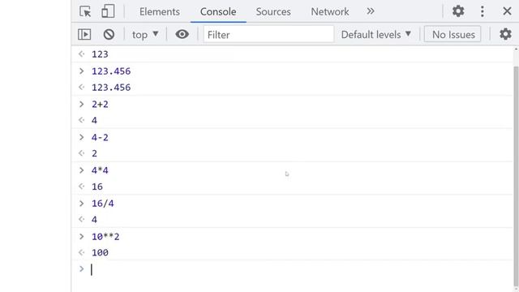The width and height of the screenshot is (519, 292).
Task: Select the output value 123 at top
Action: 100,54
